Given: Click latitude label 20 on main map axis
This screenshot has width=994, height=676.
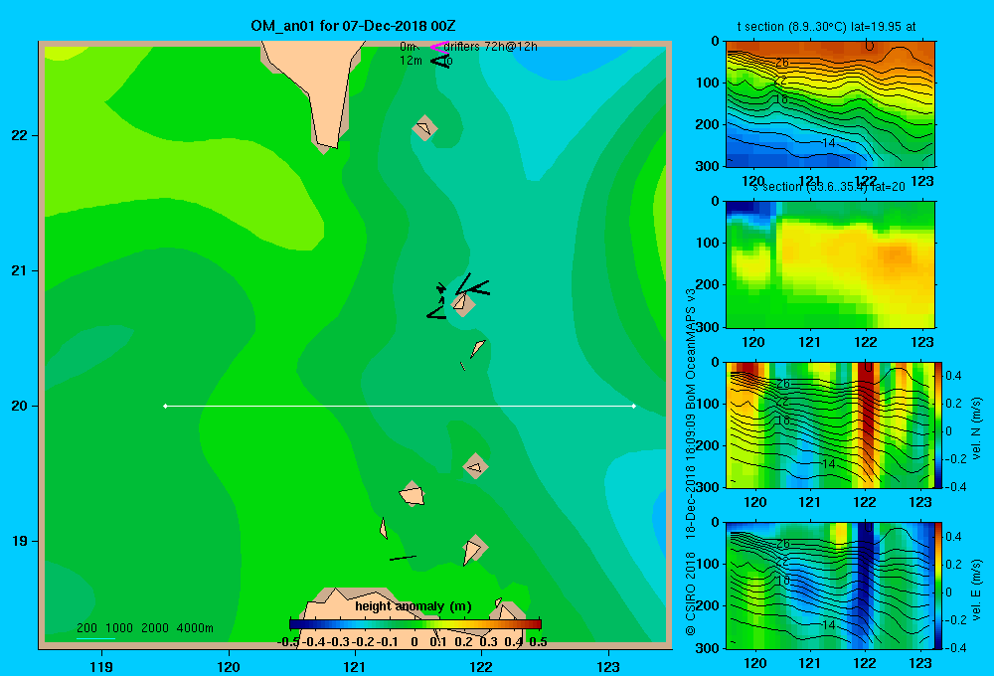Looking at the screenshot, I should (x=20, y=406).
